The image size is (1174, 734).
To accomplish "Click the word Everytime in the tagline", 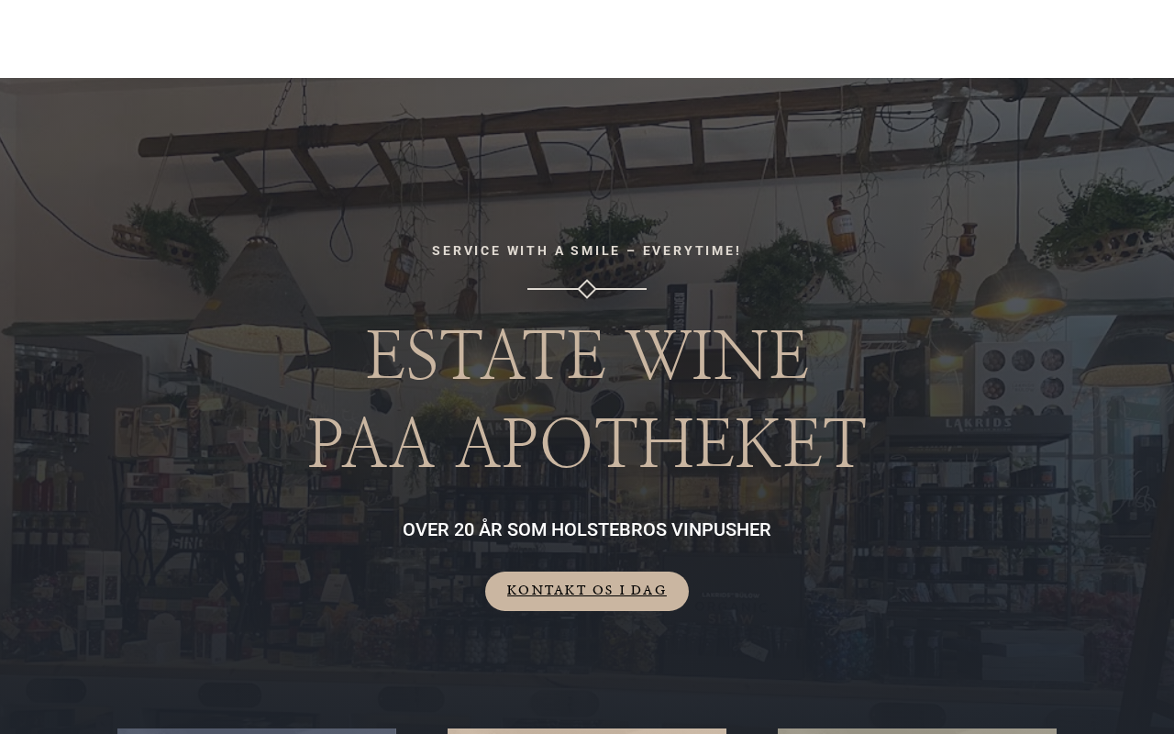I will tap(692, 250).
